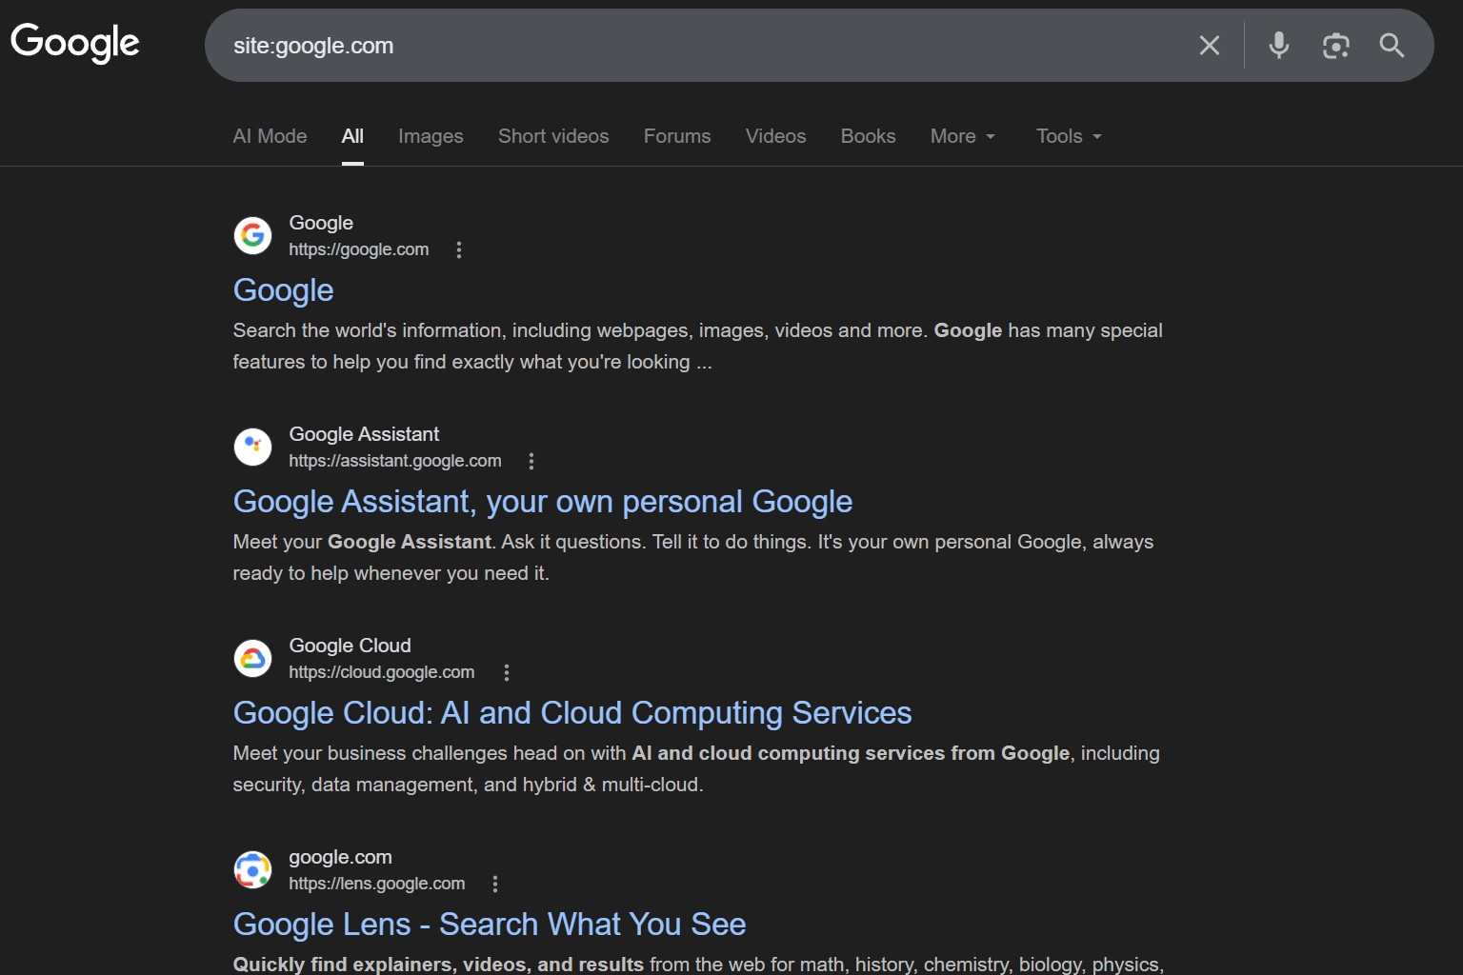Viewport: 1463px width, 975px height.
Task: Search by image using Google Lens icon
Action: click(x=1335, y=45)
